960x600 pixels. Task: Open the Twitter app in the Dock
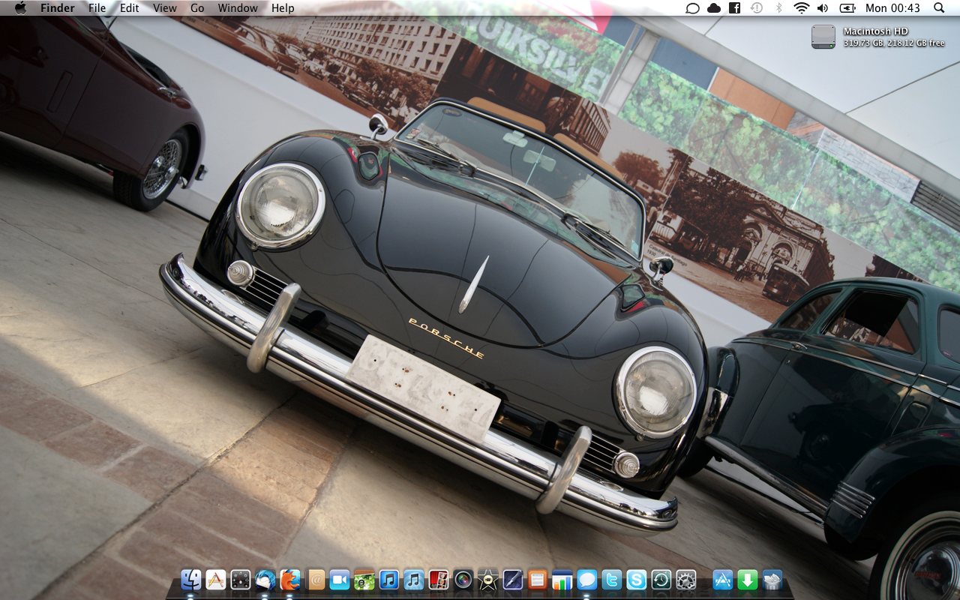tap(611, 580)
